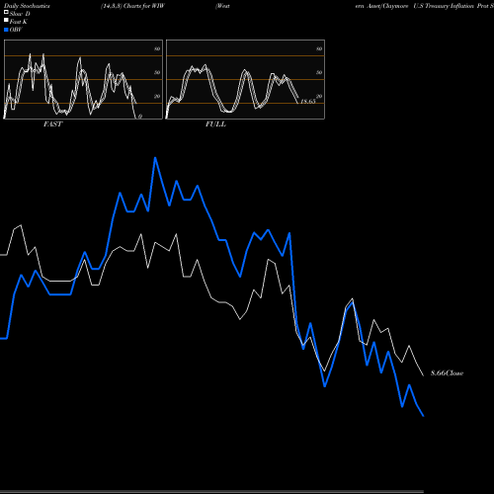Click the 50 level label in FULL chart
494x494 pixels.
coord(319,72)
